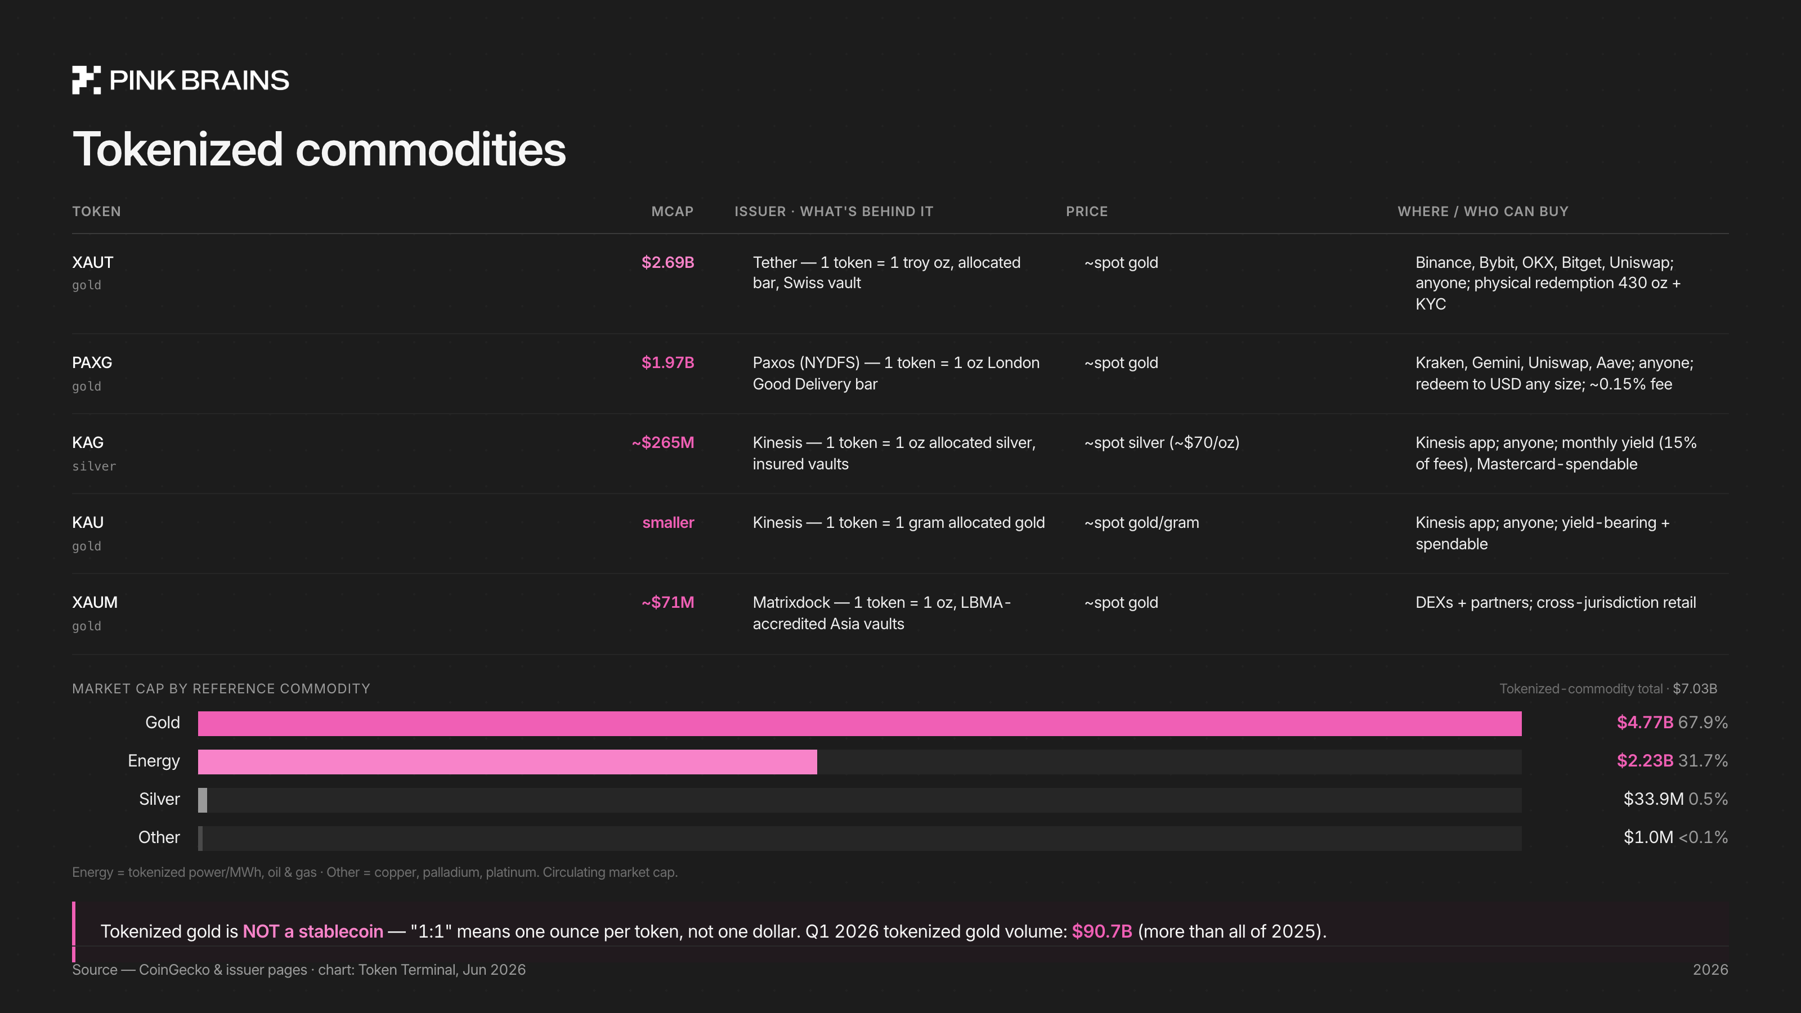Viewport: 1801px width, 1013px height.
Task: Click the MARKET CAP BY REFERENCE COMMODITY heading
Action: point(221,689)
